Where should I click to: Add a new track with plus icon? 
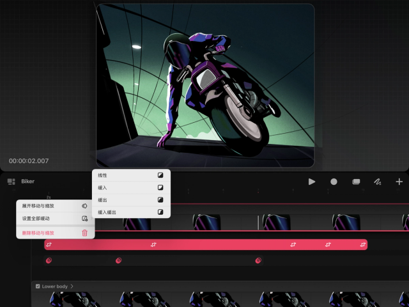[399, 182]
